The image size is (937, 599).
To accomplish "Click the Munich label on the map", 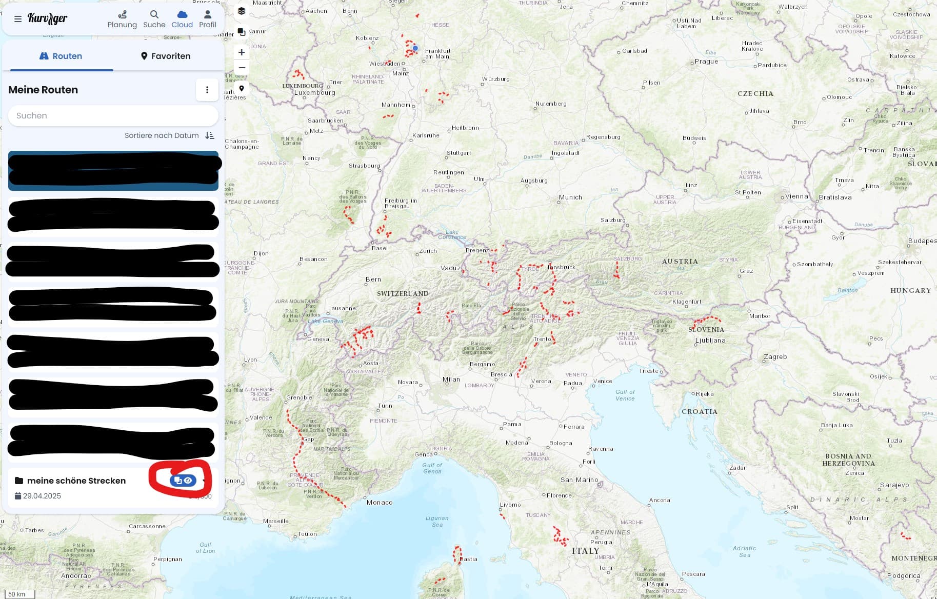I will tap(570, 197).
